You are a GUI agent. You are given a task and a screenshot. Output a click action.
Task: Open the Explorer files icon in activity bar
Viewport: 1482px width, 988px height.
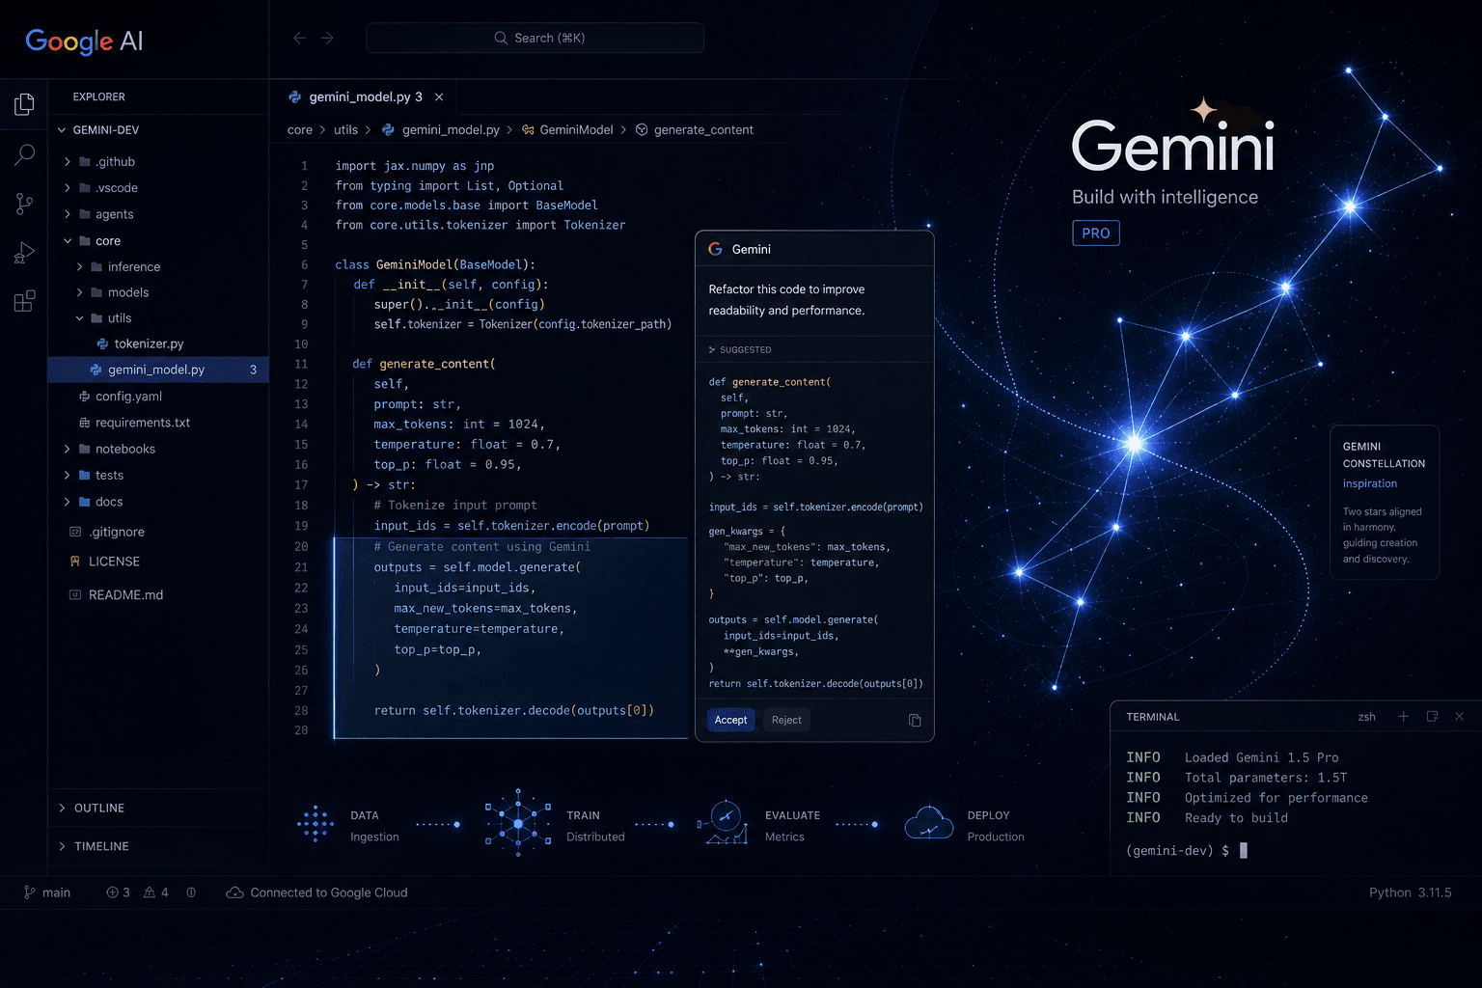pyautogui.click(x=24, y=104)
